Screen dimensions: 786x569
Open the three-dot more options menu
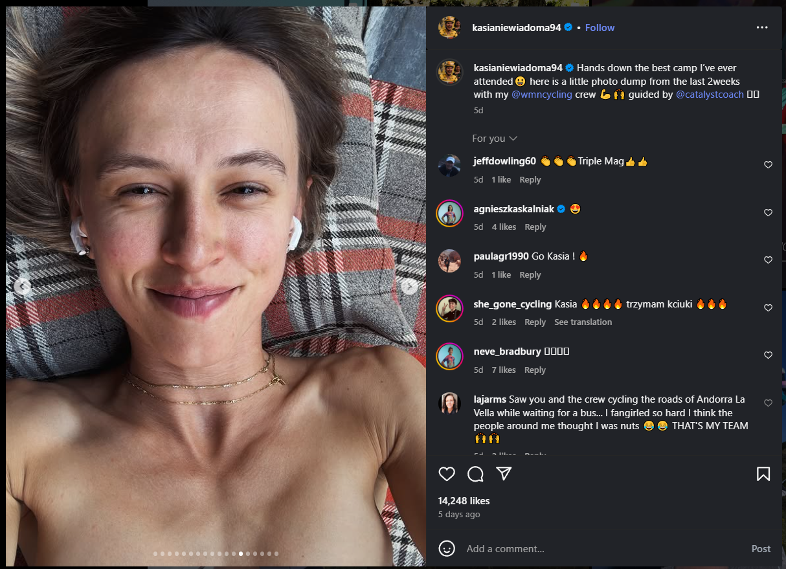point(762,27)
